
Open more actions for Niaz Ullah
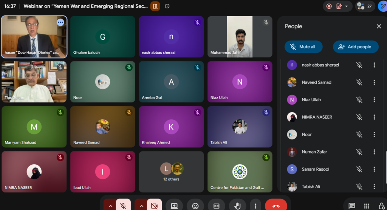374,100
